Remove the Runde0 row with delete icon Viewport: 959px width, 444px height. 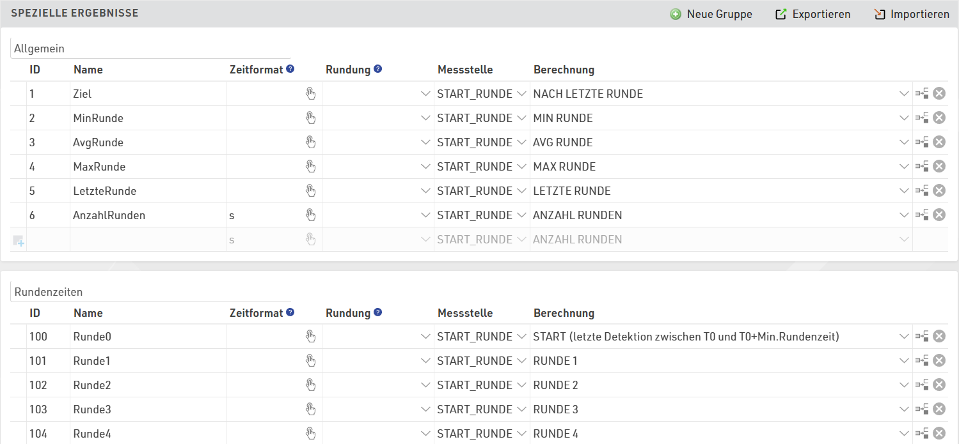[x=939, y=337]
